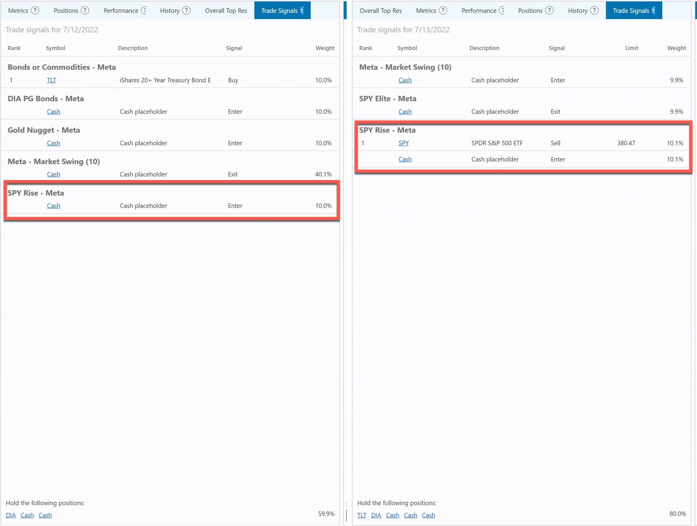
Task: Click help icon beside right Positions tab
Action: 549,10
